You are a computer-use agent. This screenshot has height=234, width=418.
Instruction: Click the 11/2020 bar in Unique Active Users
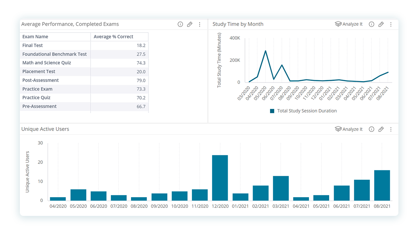pyautogui.click(x=200, y=195)
